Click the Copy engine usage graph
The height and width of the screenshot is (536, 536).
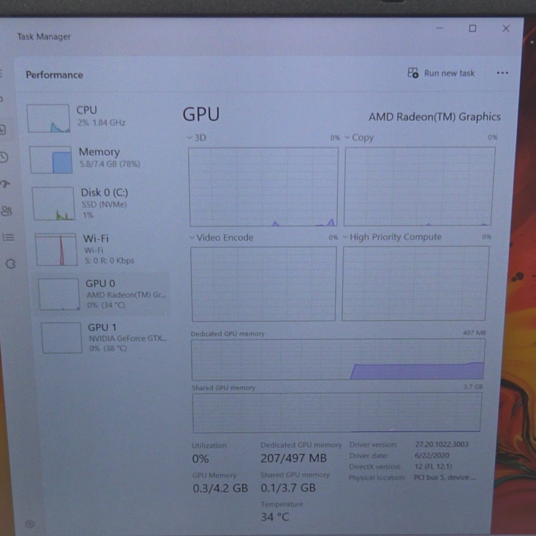(x=419, y=187)
